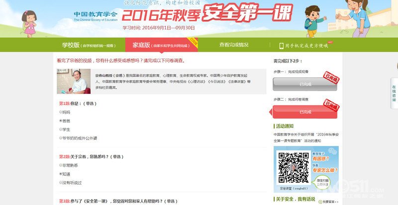Screen dimensions: 398x205
Task: Select the 妈妈 radio option
Action: tap(61, 112)
